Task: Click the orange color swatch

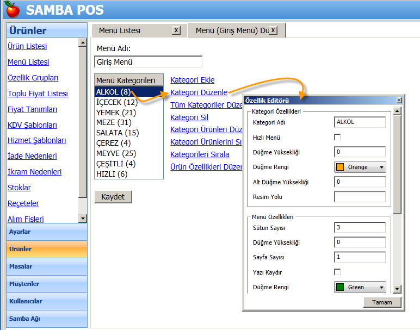Action: (x=340, y=167)
